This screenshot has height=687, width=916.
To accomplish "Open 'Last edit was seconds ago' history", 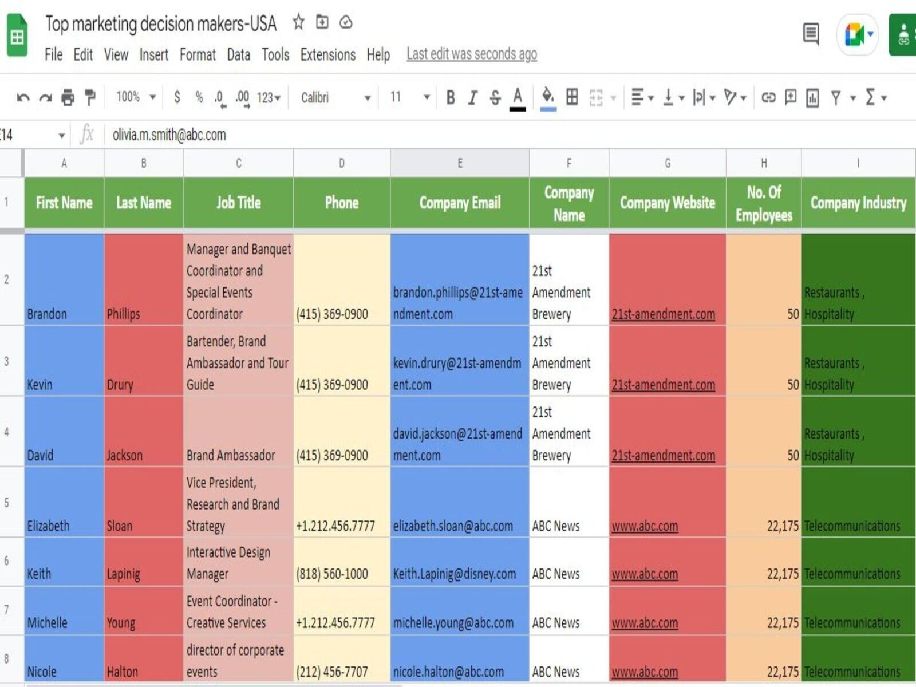I will click(472, 54).
